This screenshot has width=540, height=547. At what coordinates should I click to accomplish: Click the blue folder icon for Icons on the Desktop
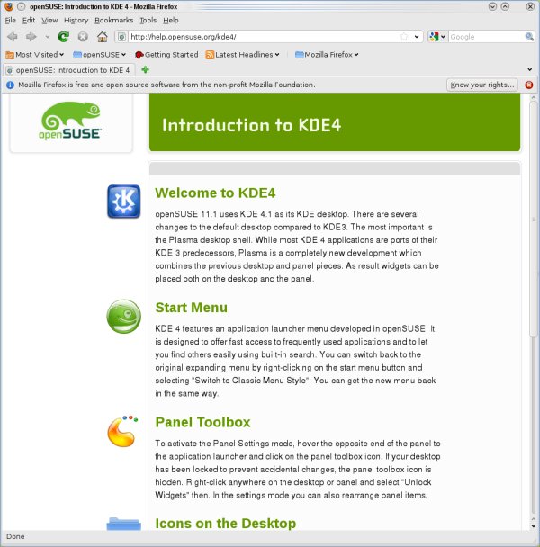tap(124, 524)
